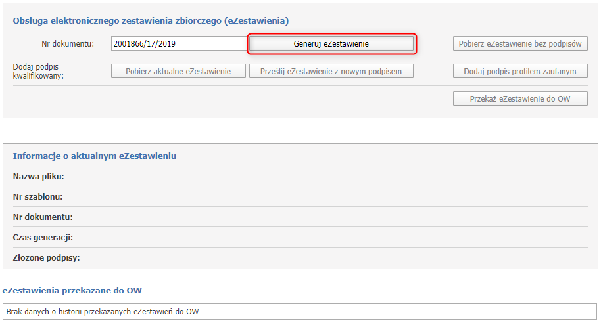Select the Czas generacji row label
This screenshot has height=323, width=601.
pos(43,237)
